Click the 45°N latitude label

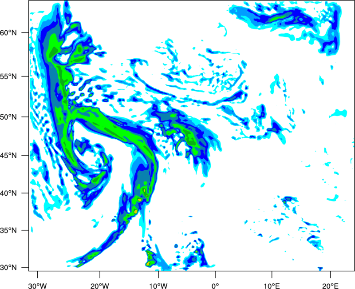8,156
